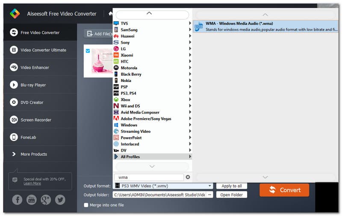Select TVS profile category
Screen dimensions: 342x216
coord(152,23)
